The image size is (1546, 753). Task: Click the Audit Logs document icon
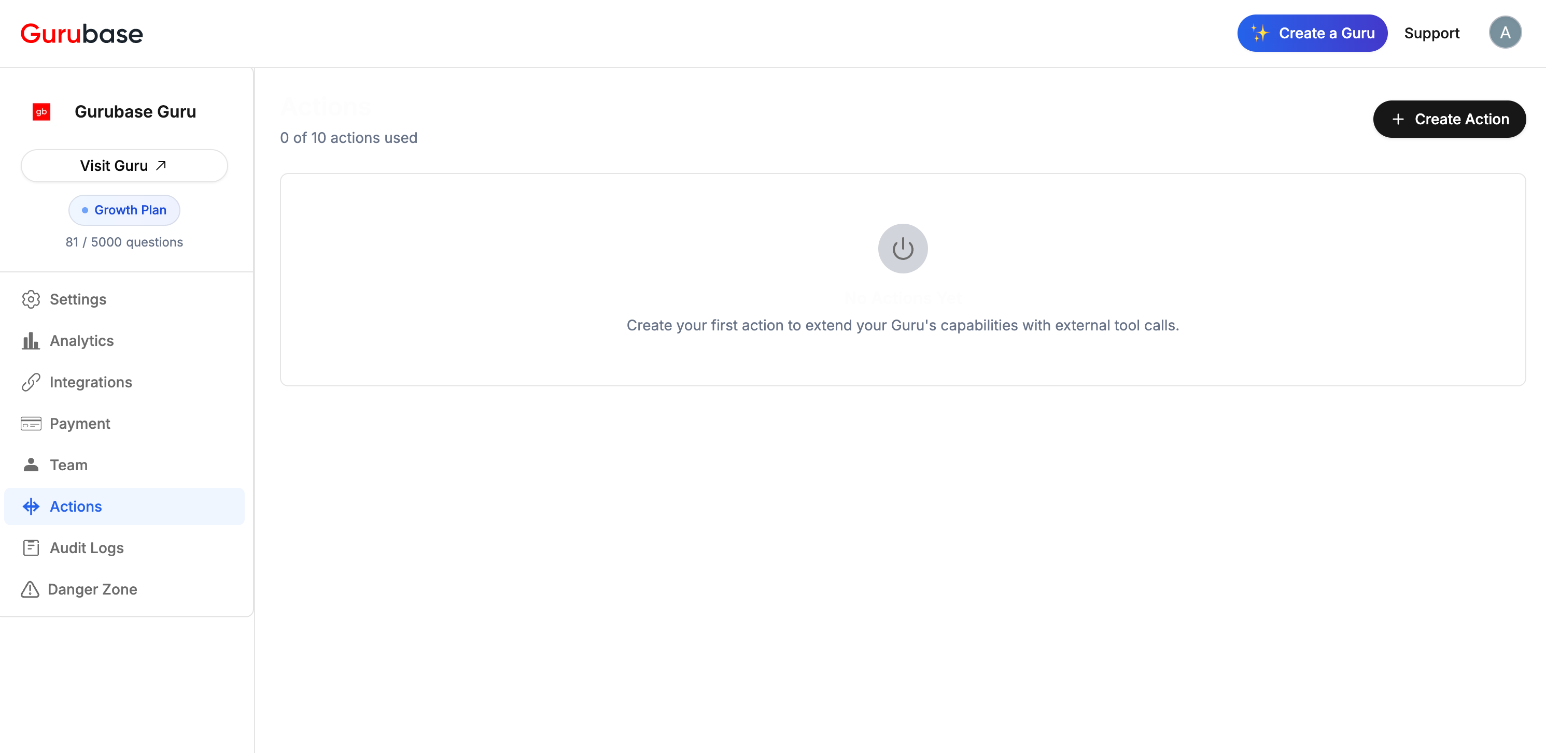pyautogui.click(x=31, y=547)
